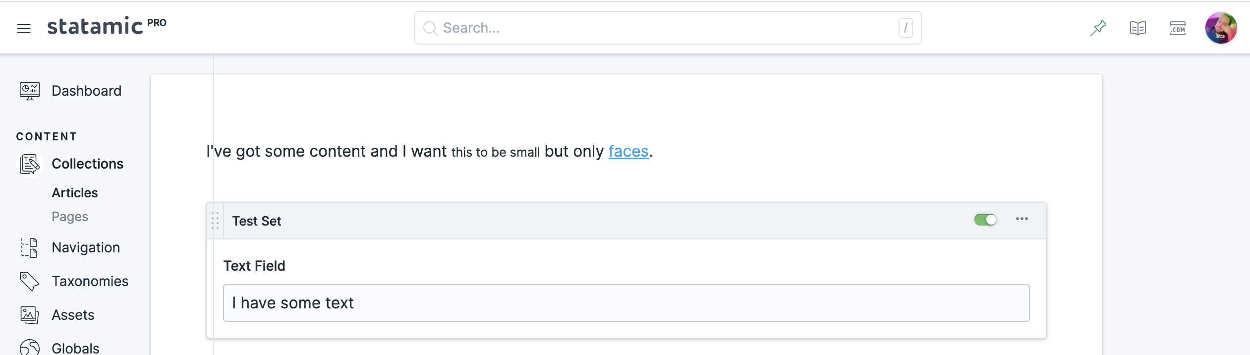Screen dimensions: 1250x355
Task: Click the Collections icon
Action: coord(30,164)
